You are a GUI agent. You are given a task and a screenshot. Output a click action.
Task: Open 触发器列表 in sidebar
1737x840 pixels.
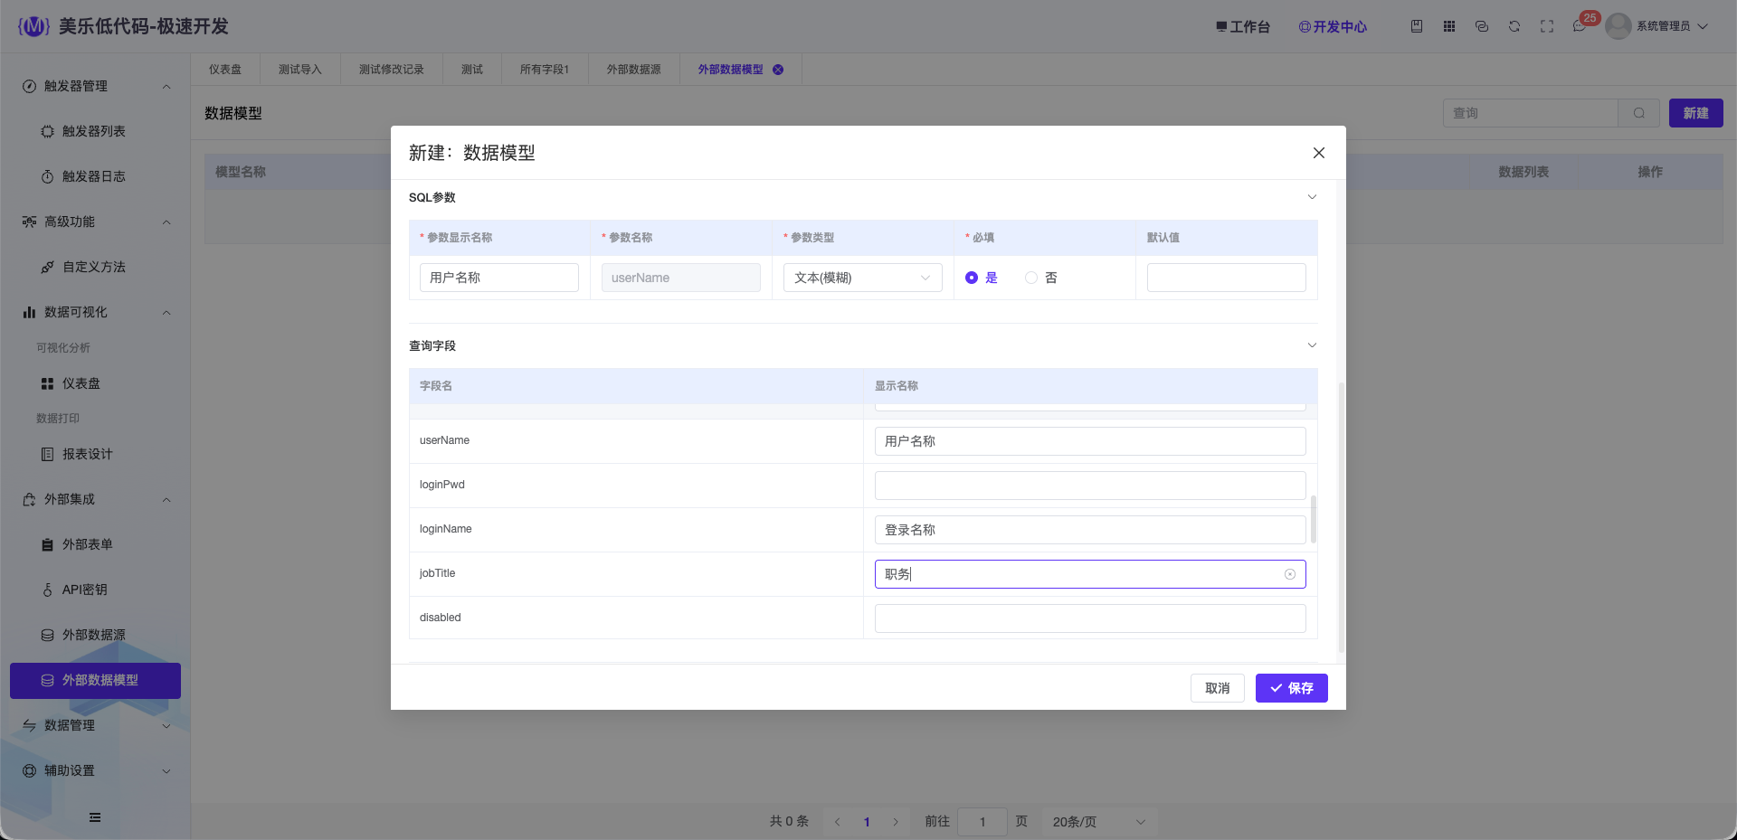click(x=94, y=131)
